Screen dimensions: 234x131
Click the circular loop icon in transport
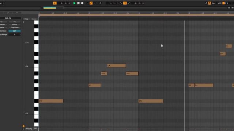pyautogui.click(x=101, y=3)
